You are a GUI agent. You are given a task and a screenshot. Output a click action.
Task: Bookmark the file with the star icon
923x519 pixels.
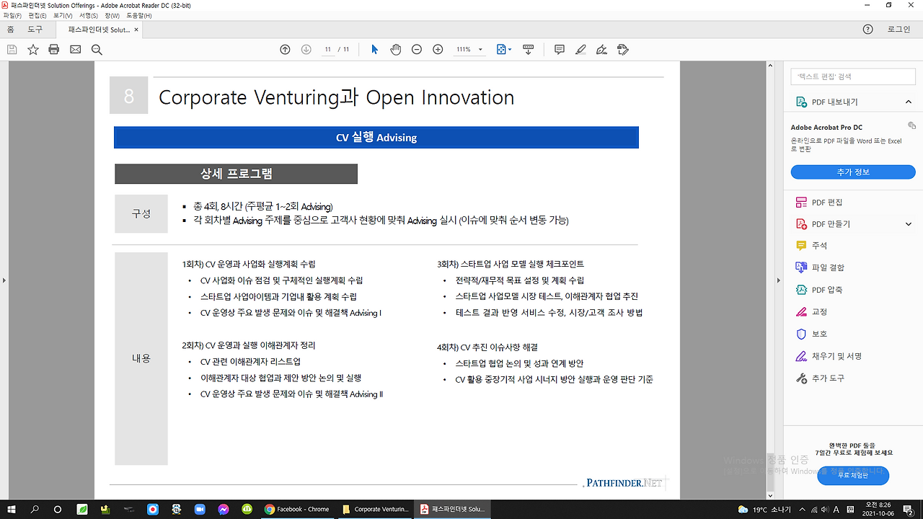[32, 50]
